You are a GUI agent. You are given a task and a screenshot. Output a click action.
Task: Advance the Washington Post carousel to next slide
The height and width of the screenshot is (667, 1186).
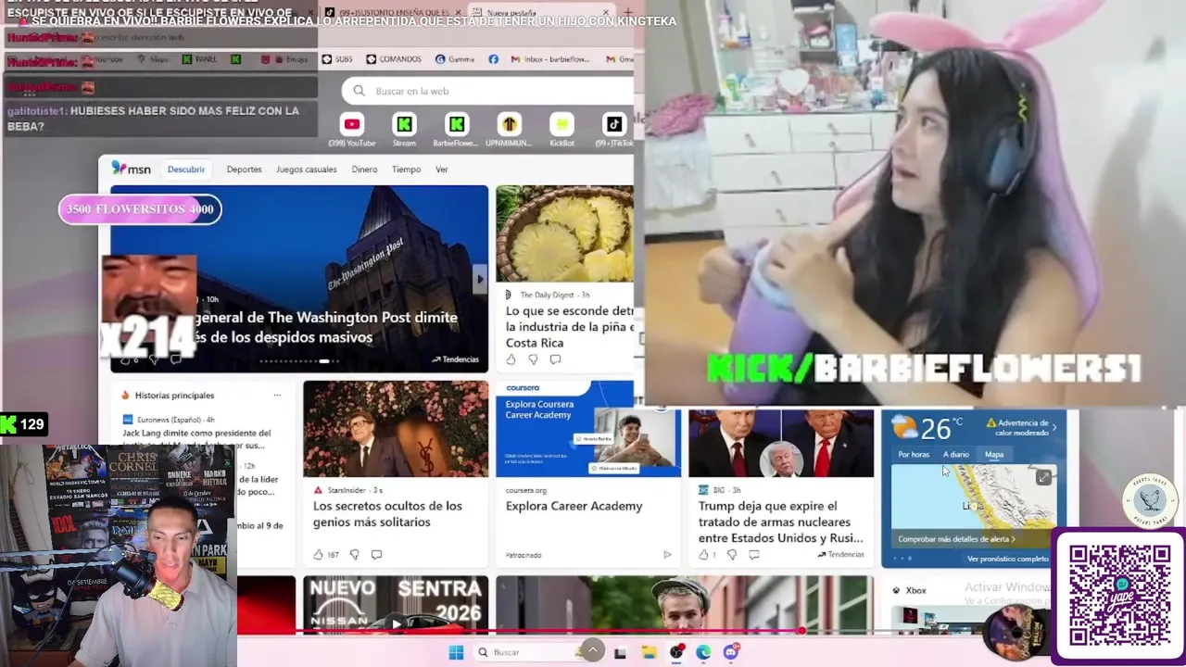coord(479,279)
